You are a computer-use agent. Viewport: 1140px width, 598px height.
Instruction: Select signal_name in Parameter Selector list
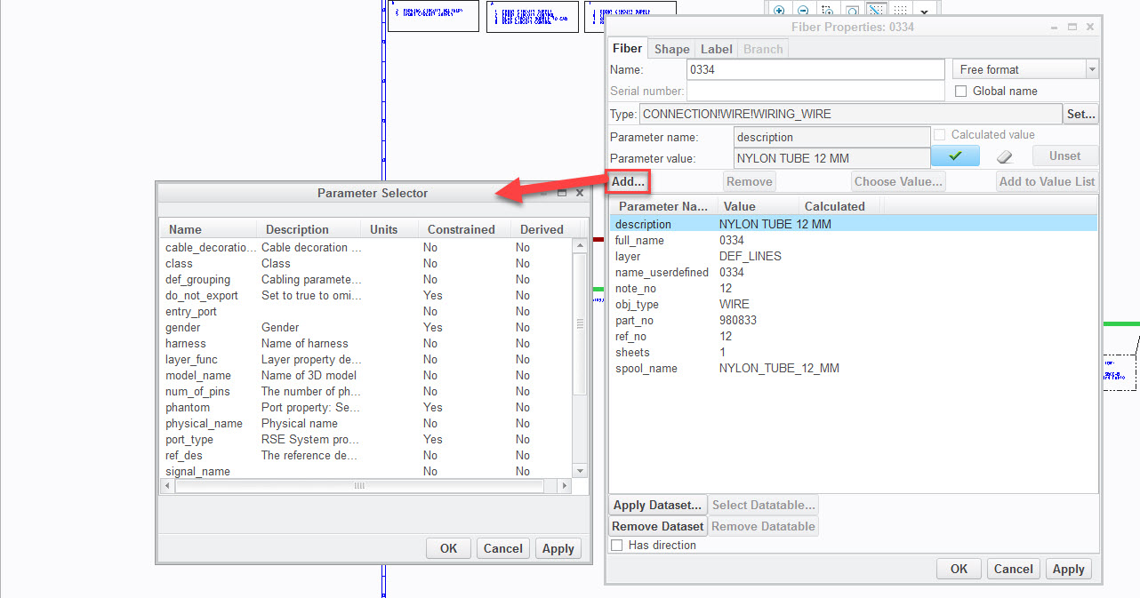click(x=367, y=471)
